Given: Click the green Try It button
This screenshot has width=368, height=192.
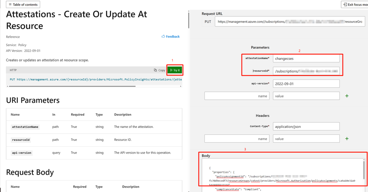Looking at the screenshot, I should pos(175,70).
